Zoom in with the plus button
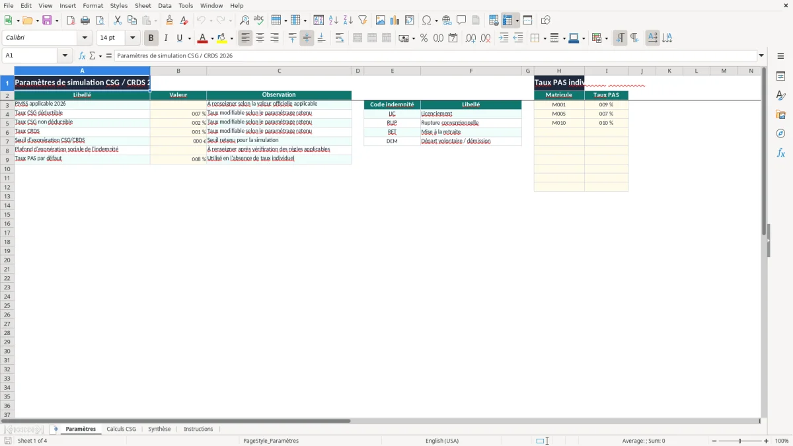The width and height of the screenshot is (793, 446). click(767, 441)
